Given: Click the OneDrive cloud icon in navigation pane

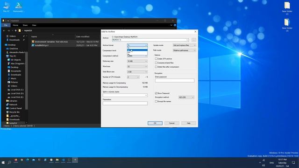Looking at the screenshot, I should (x=7, y=49).
